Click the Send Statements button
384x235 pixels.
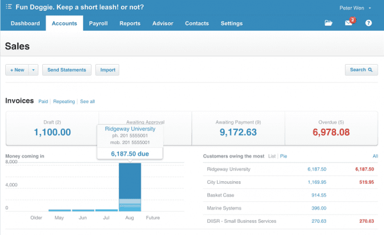[67, 70]
